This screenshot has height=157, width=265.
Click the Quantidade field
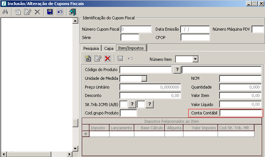[x=240, y=87]
